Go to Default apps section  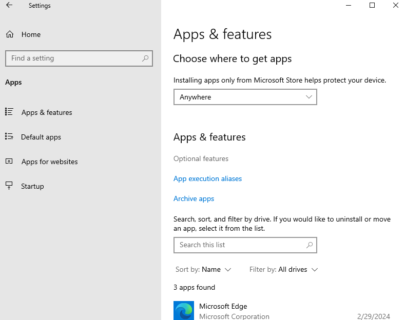tap(41, 137)
